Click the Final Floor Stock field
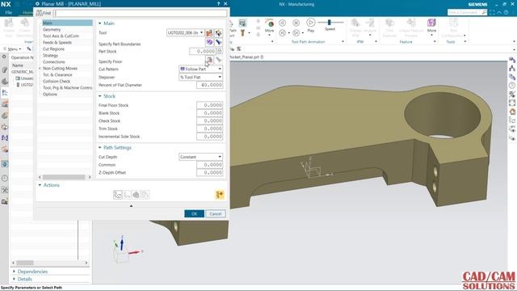This screenshot has height=291, width=517. [x=210, y=105]
